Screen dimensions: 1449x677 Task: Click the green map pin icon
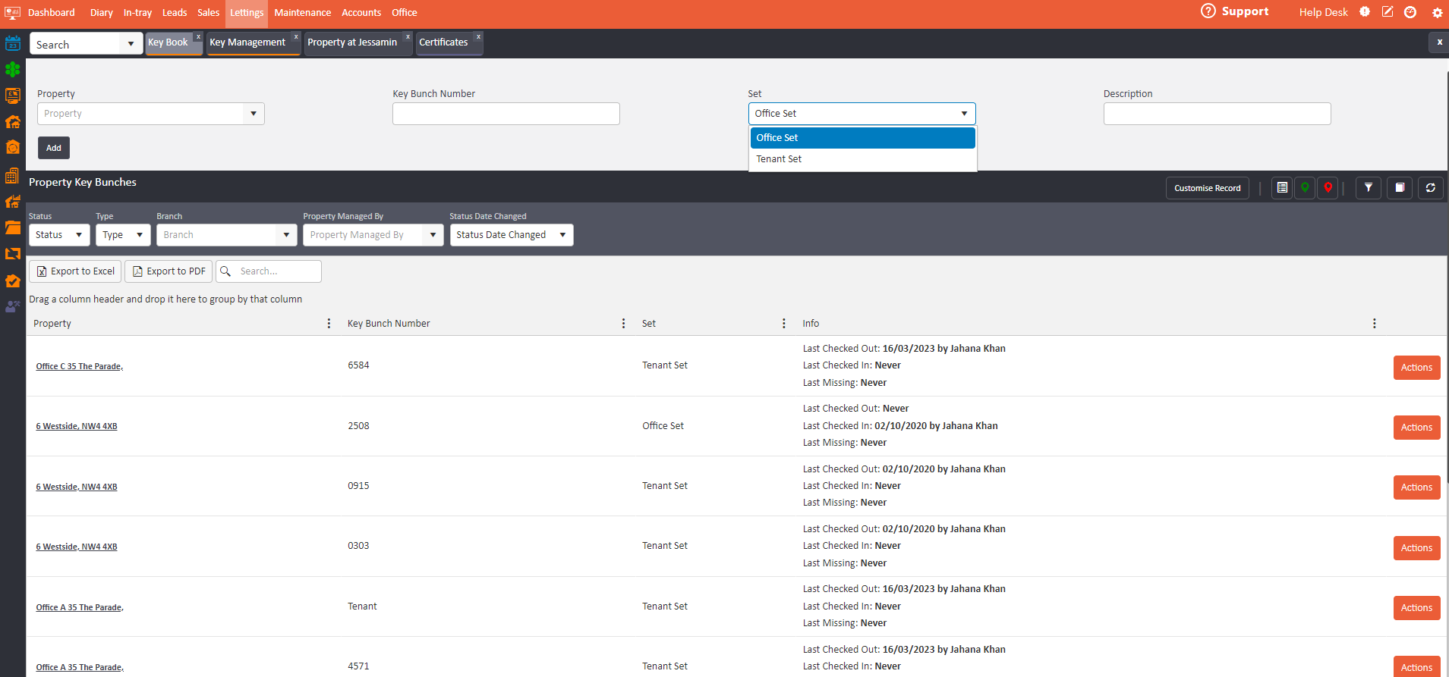point(1305,188)
